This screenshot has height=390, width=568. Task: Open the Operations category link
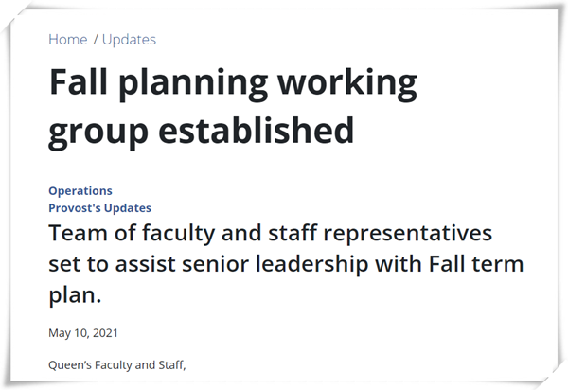tap(80, 191)
